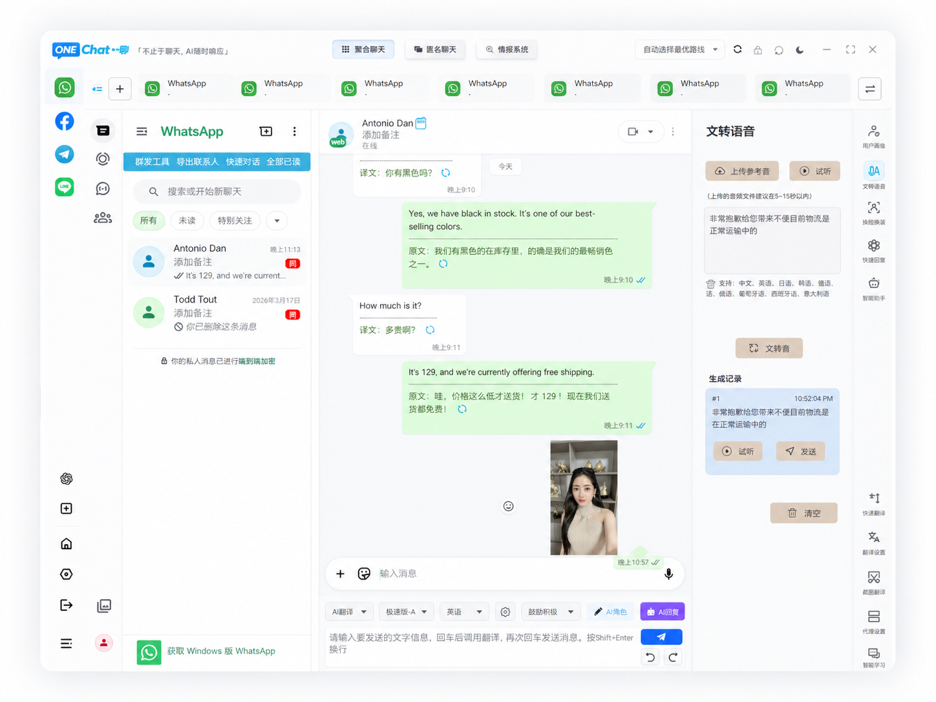Toggle the account swap icon at top right
Viewport: 936px width, 702px height.
click(870, 89)
